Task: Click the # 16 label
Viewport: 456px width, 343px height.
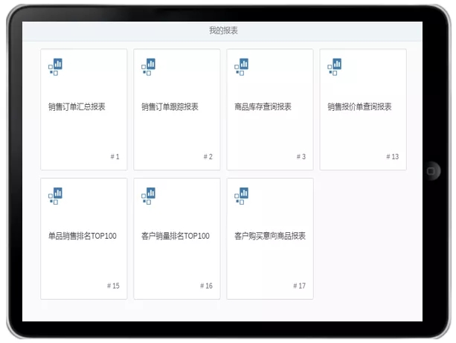Action: pyautogui.click(x=206, y=286)
